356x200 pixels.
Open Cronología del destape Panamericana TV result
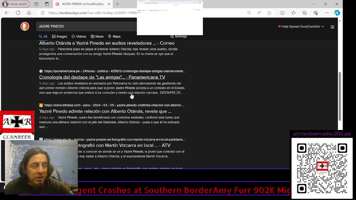(102, 77)
